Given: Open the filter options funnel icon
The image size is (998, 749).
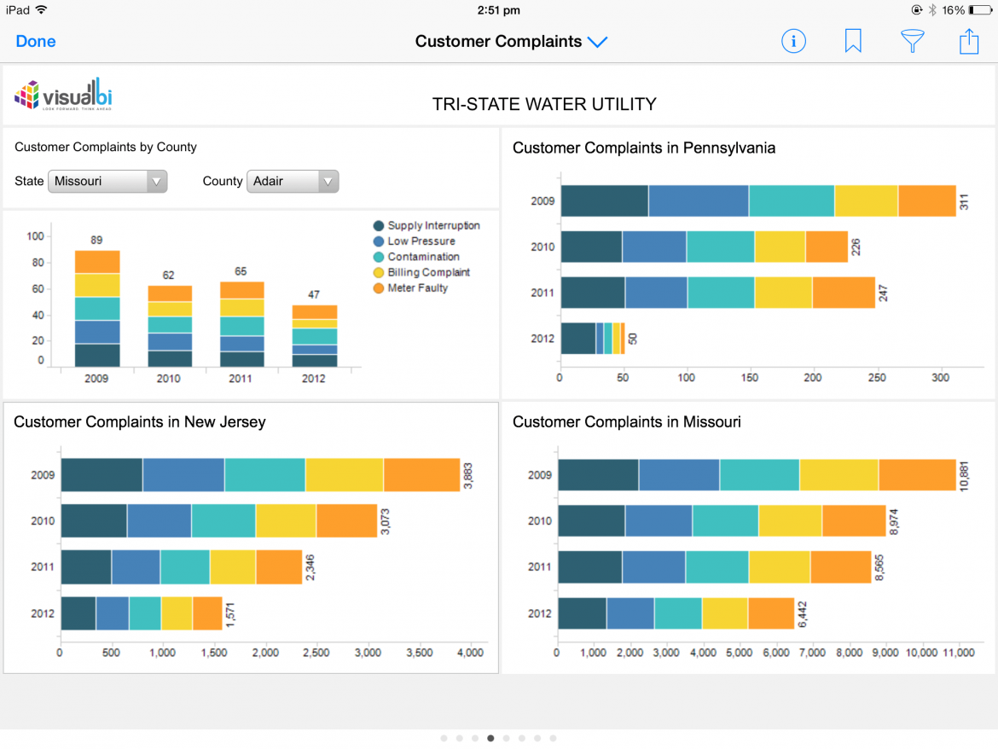Looking at the screenshot, I should coord(912,40).
